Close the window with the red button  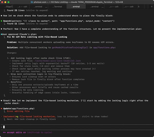pos(2,2)
